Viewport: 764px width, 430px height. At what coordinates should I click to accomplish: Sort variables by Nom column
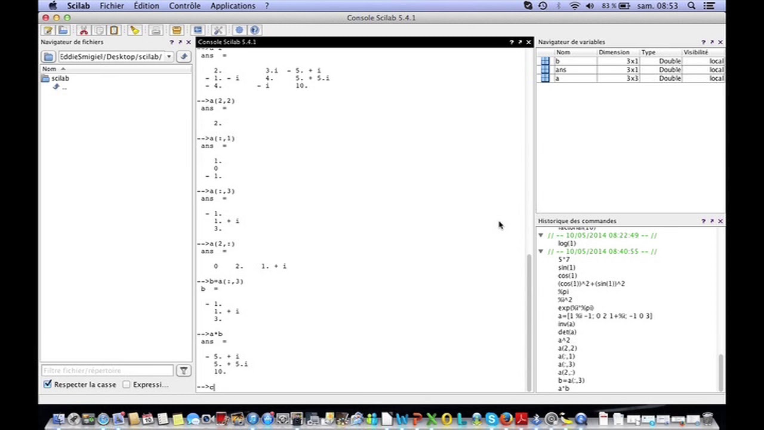575,53
